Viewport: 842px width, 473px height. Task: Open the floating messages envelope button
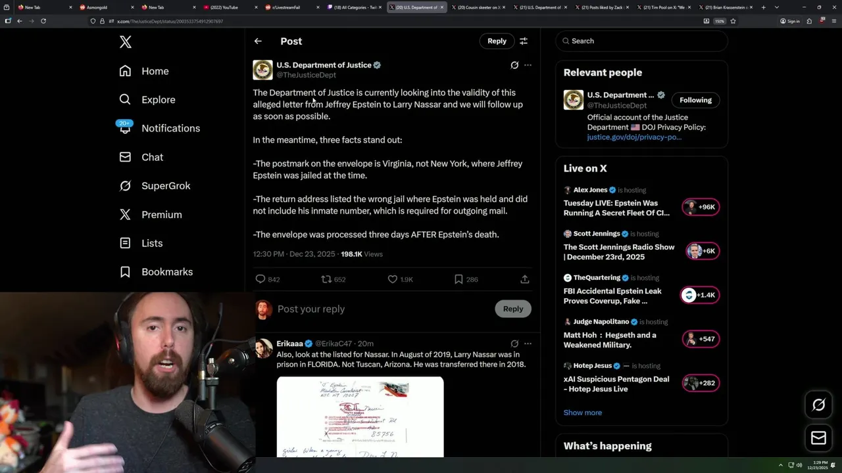pos(818,438)
